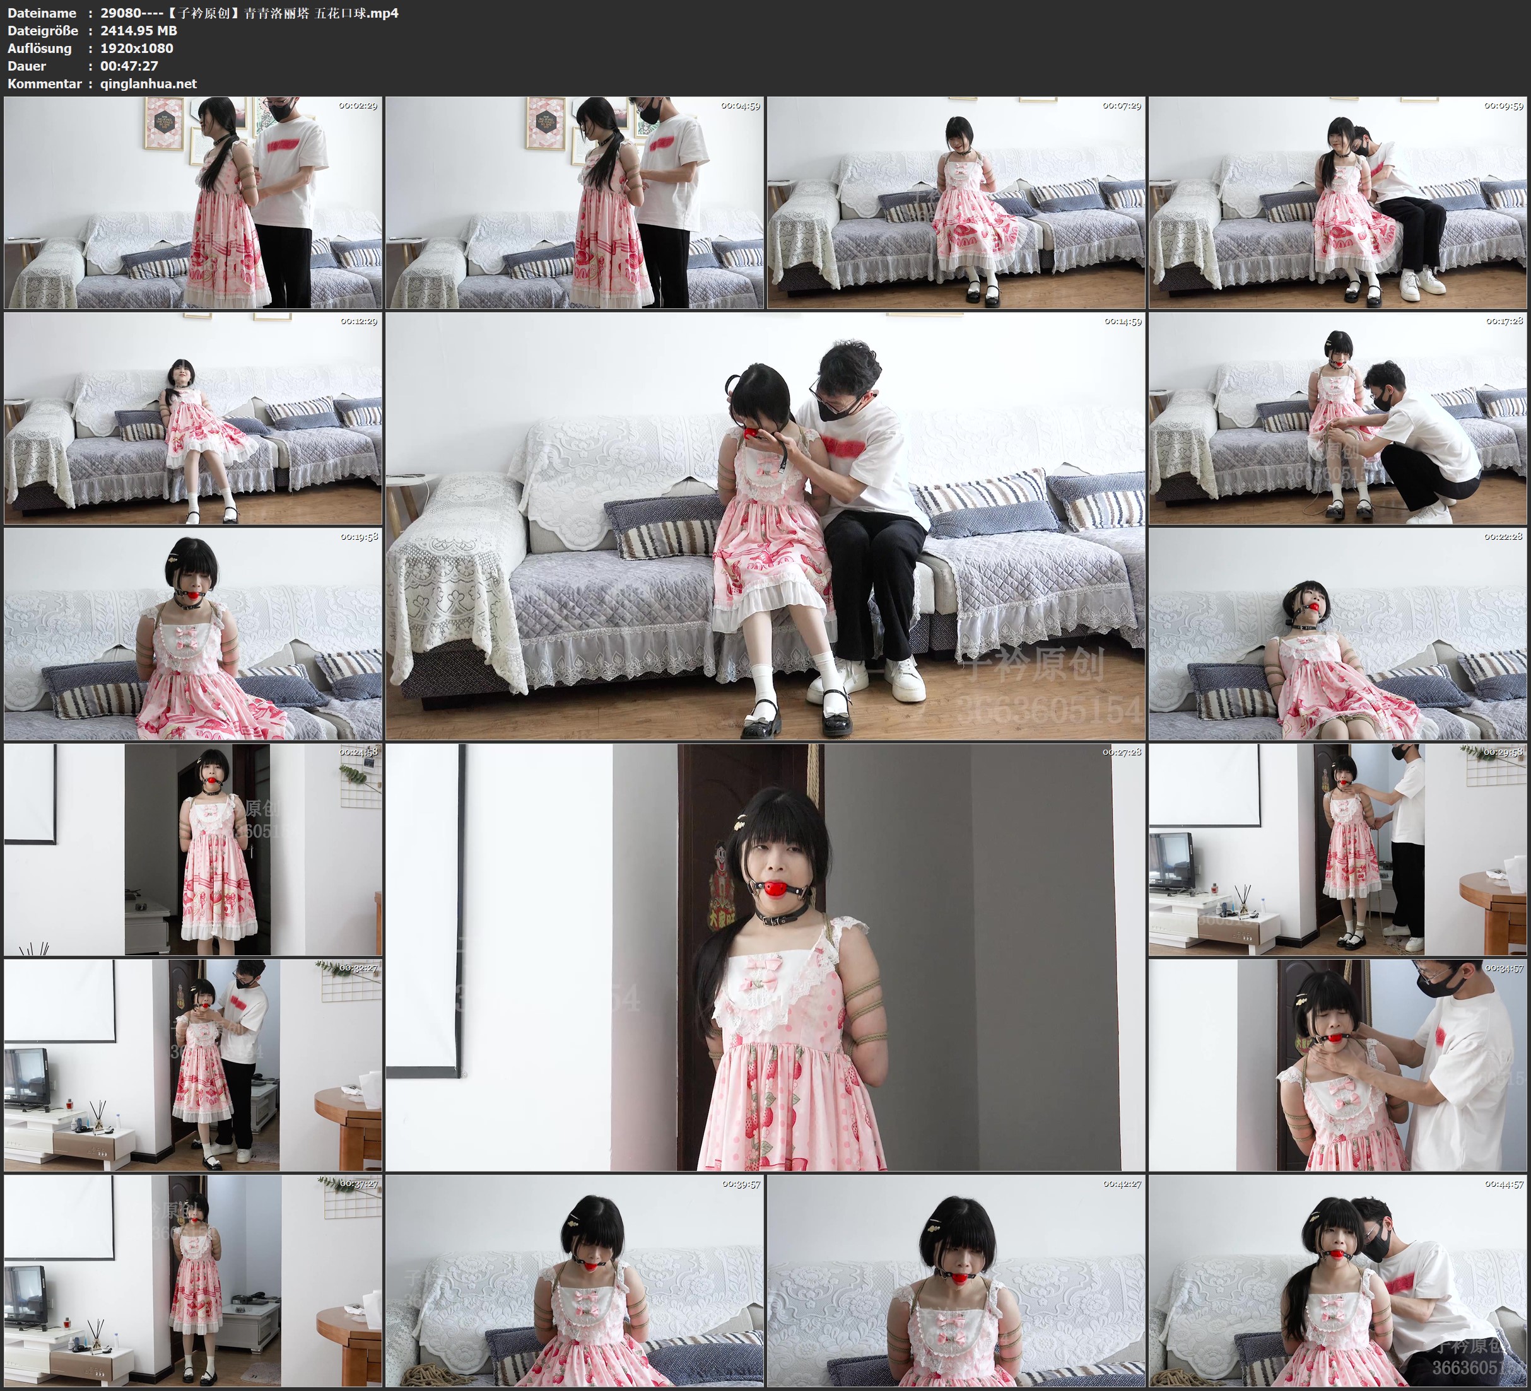
Task: Click the frame timestamped 00:37:27
Action: click(193, 1280)
